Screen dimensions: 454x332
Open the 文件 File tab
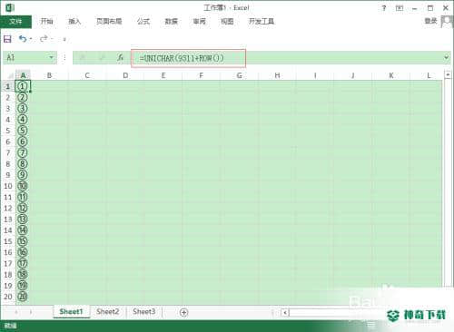(15, 22)
